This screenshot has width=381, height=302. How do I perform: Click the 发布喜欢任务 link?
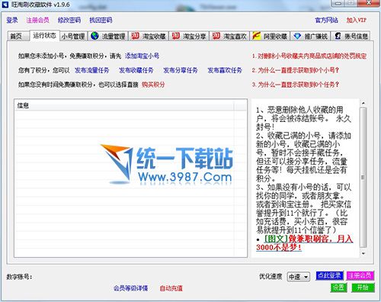point(225,70)
